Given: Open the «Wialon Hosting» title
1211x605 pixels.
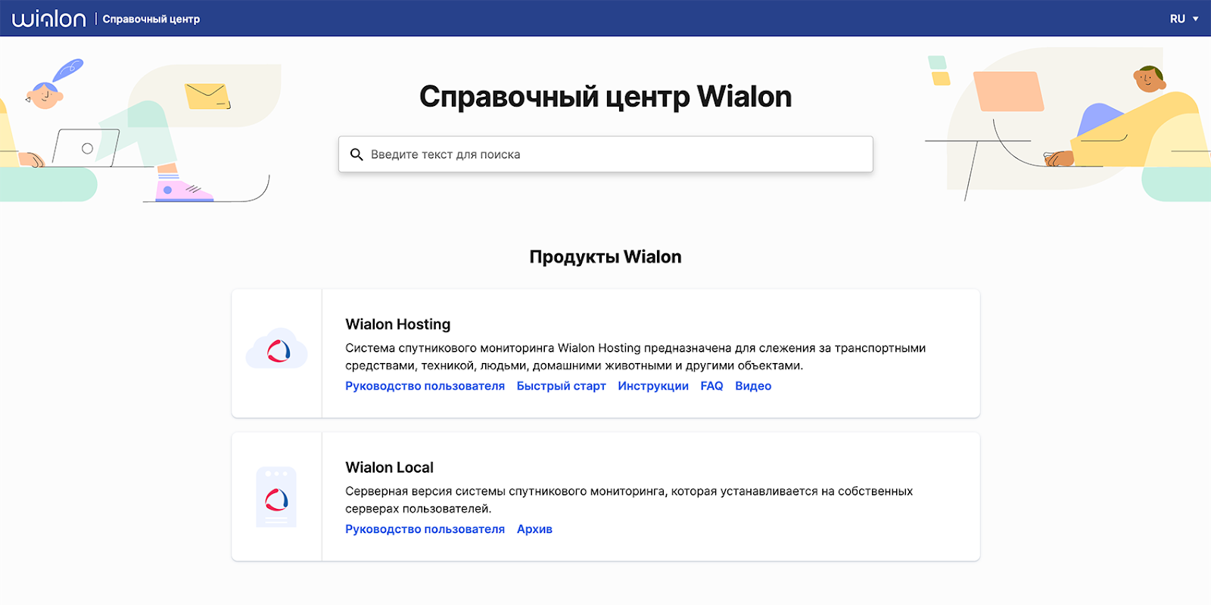Looking at the screenshot, I should [398, 324].
